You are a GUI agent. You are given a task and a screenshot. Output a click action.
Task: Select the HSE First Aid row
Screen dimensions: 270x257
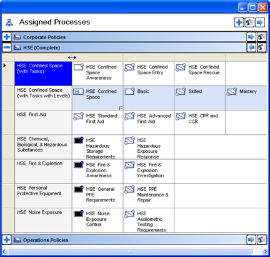coord(43,122)
